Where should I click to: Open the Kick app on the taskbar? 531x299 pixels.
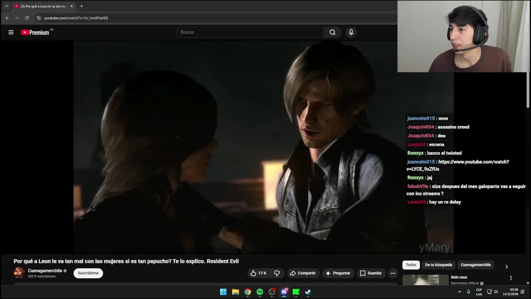[296, 292]
